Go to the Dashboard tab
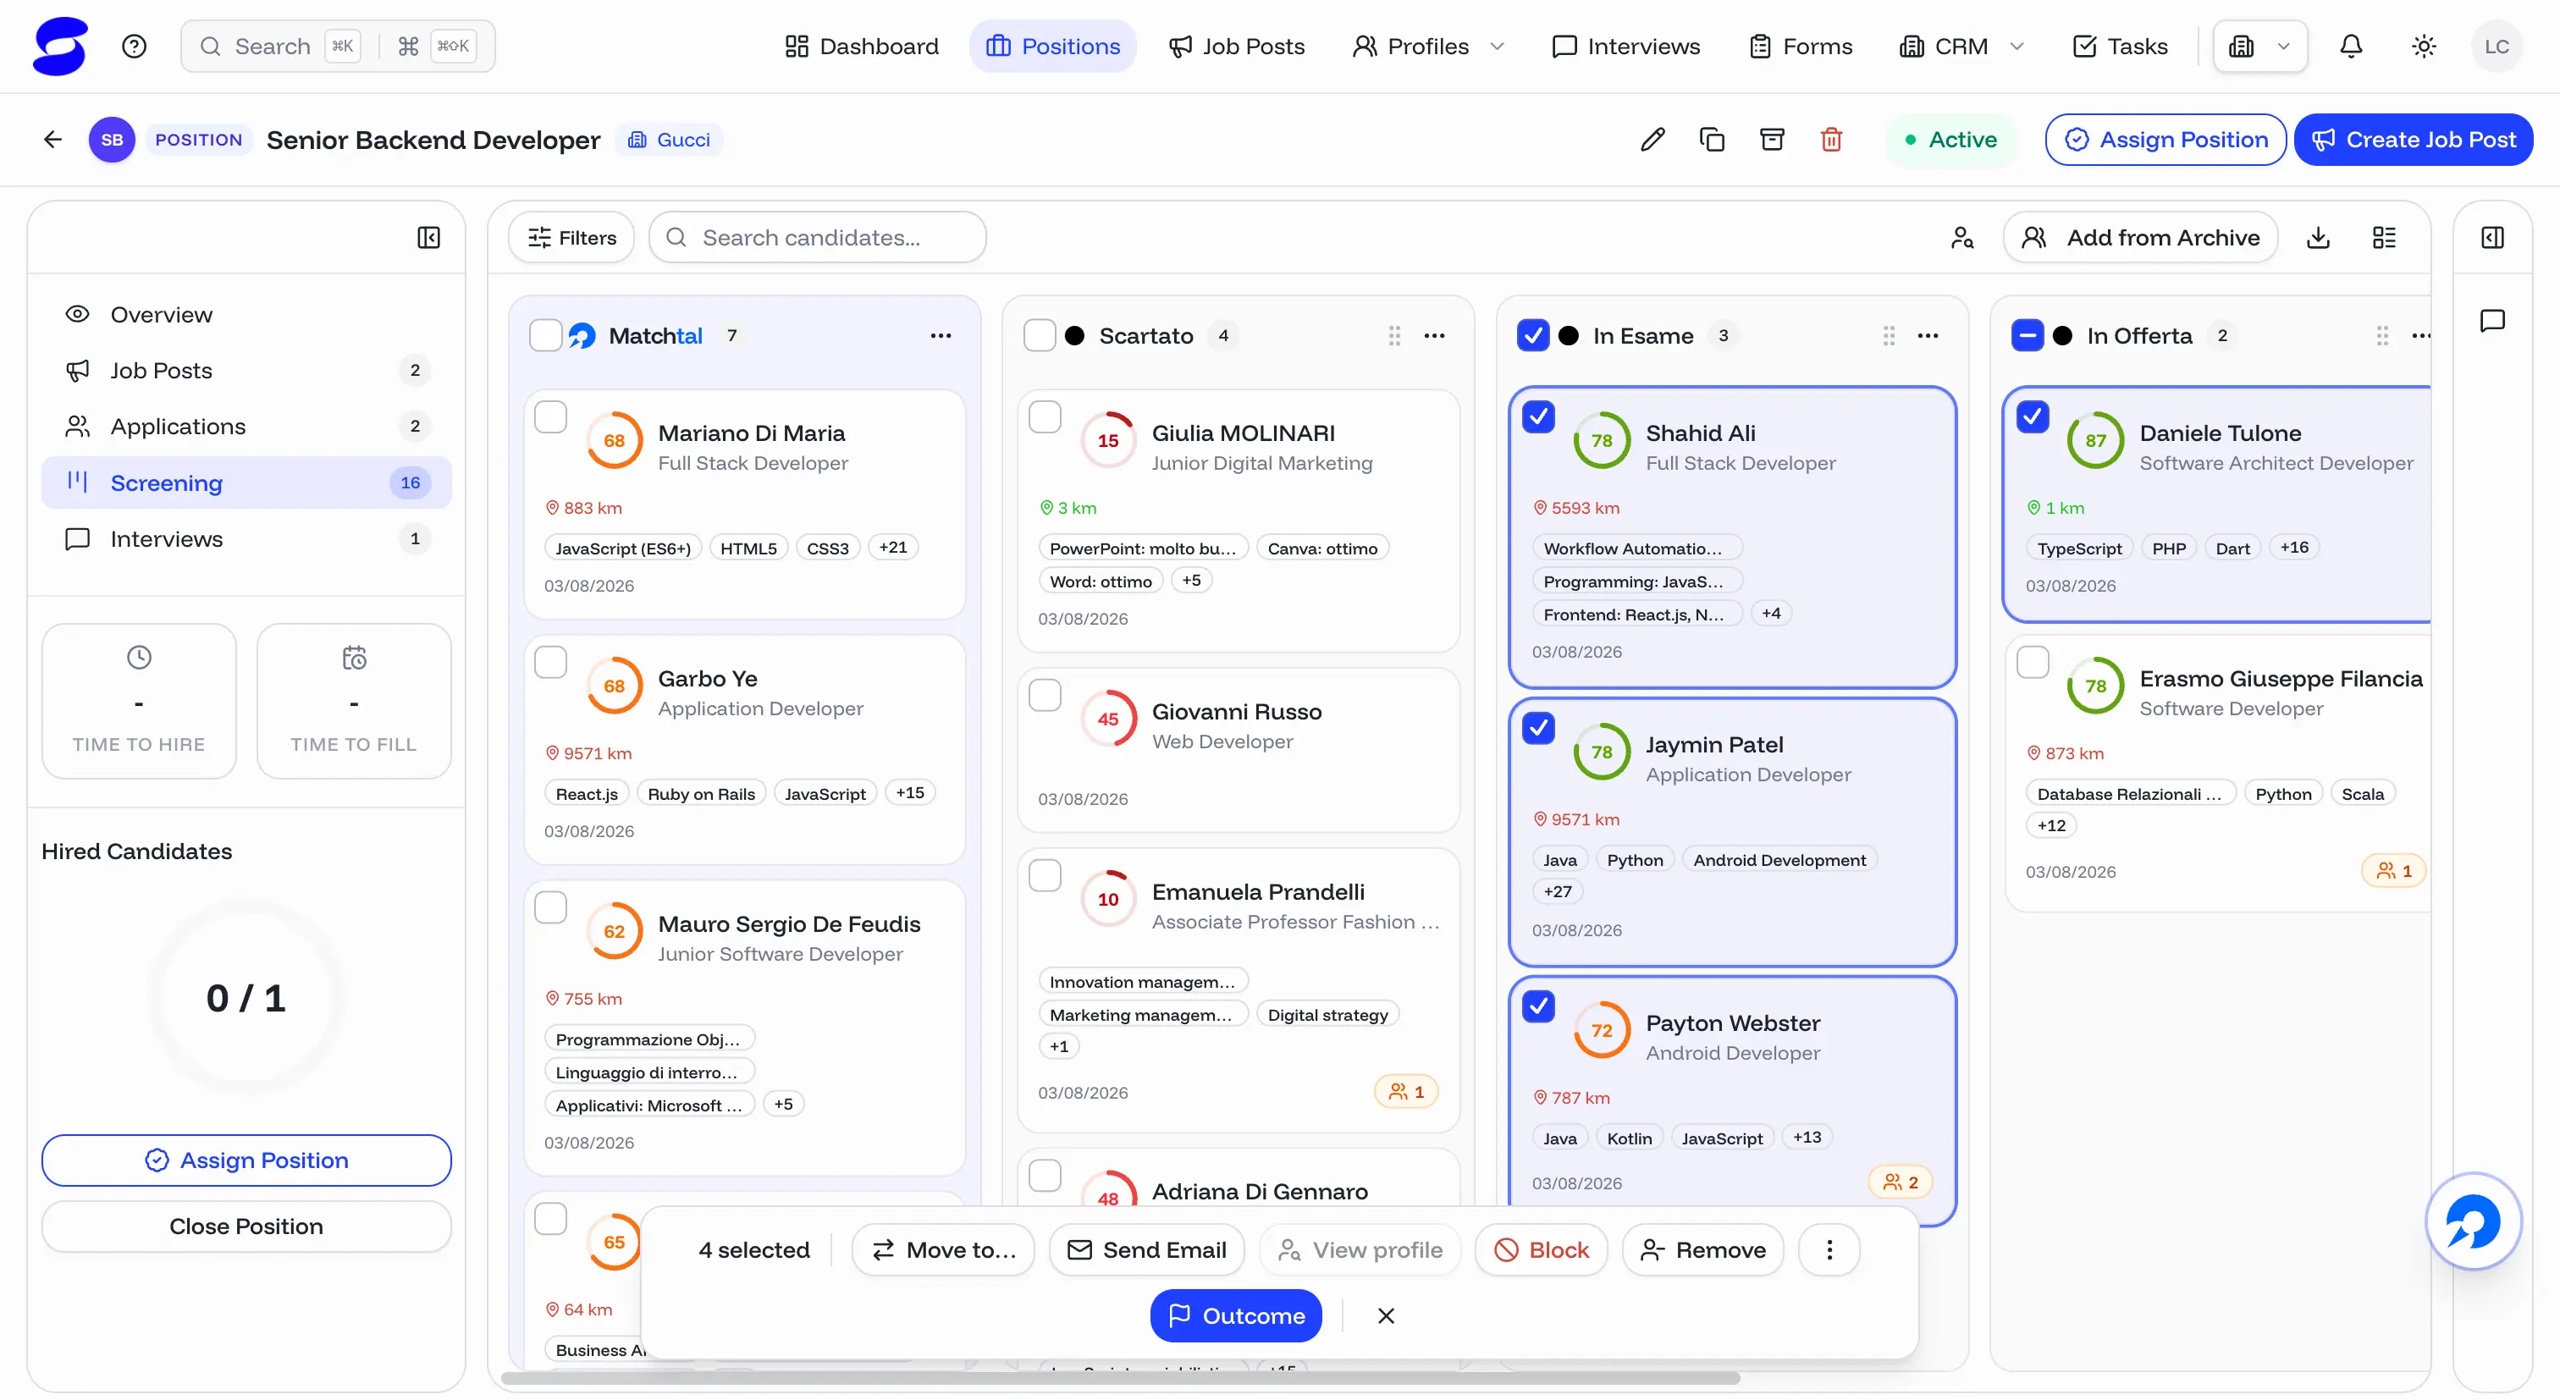This screenshot has width=2560, height=1400. pos(861,47)
